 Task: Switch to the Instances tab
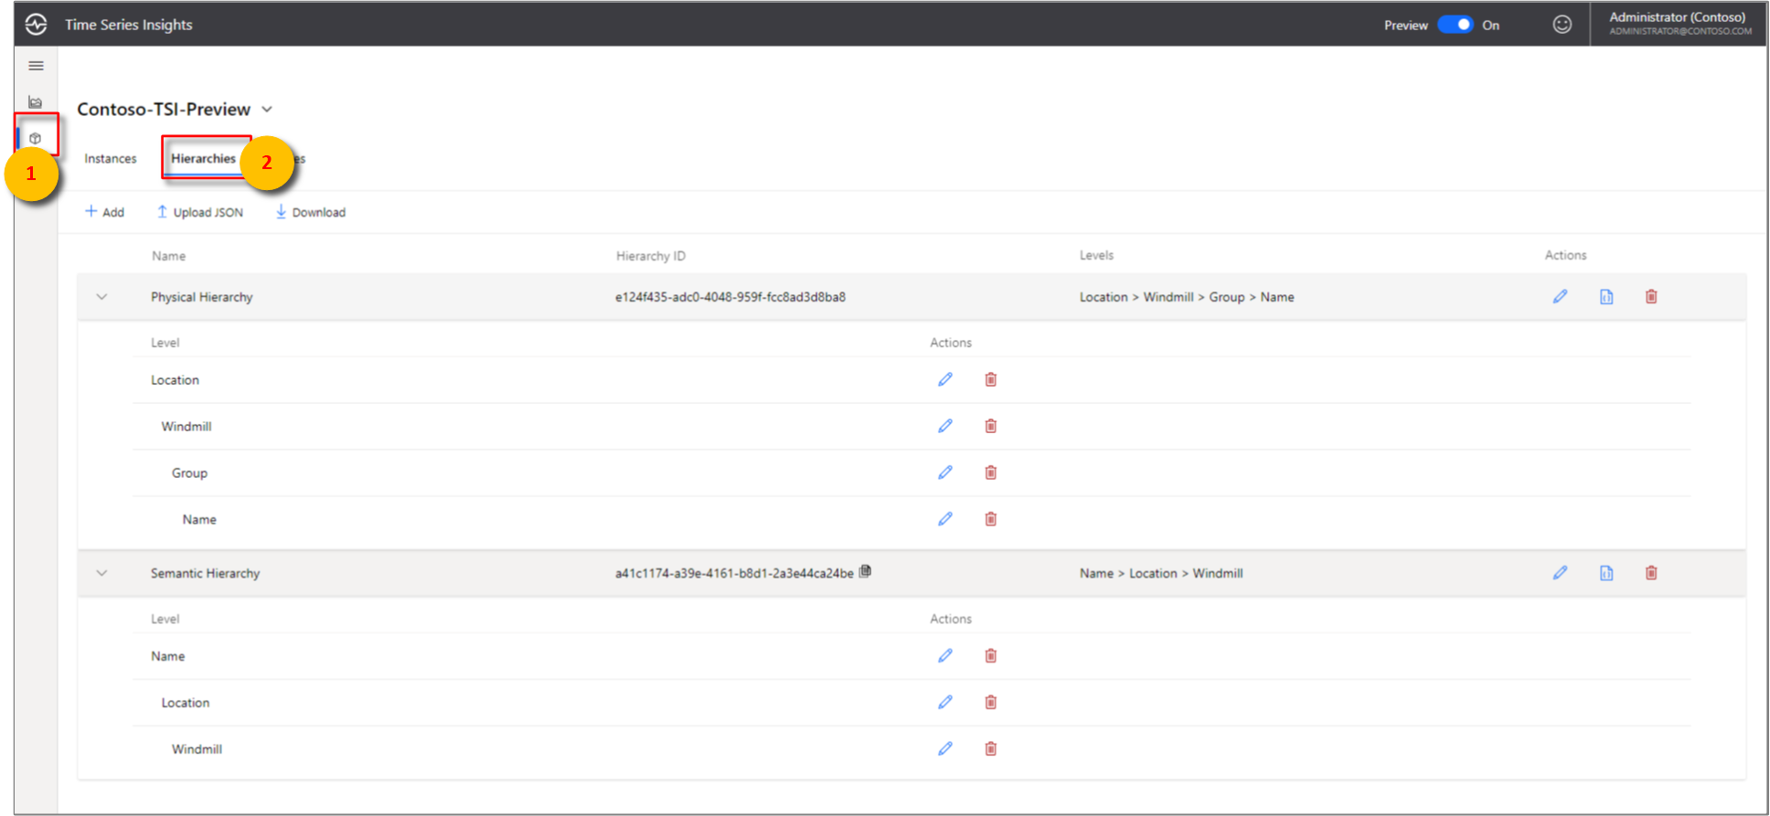click(111, 159)
